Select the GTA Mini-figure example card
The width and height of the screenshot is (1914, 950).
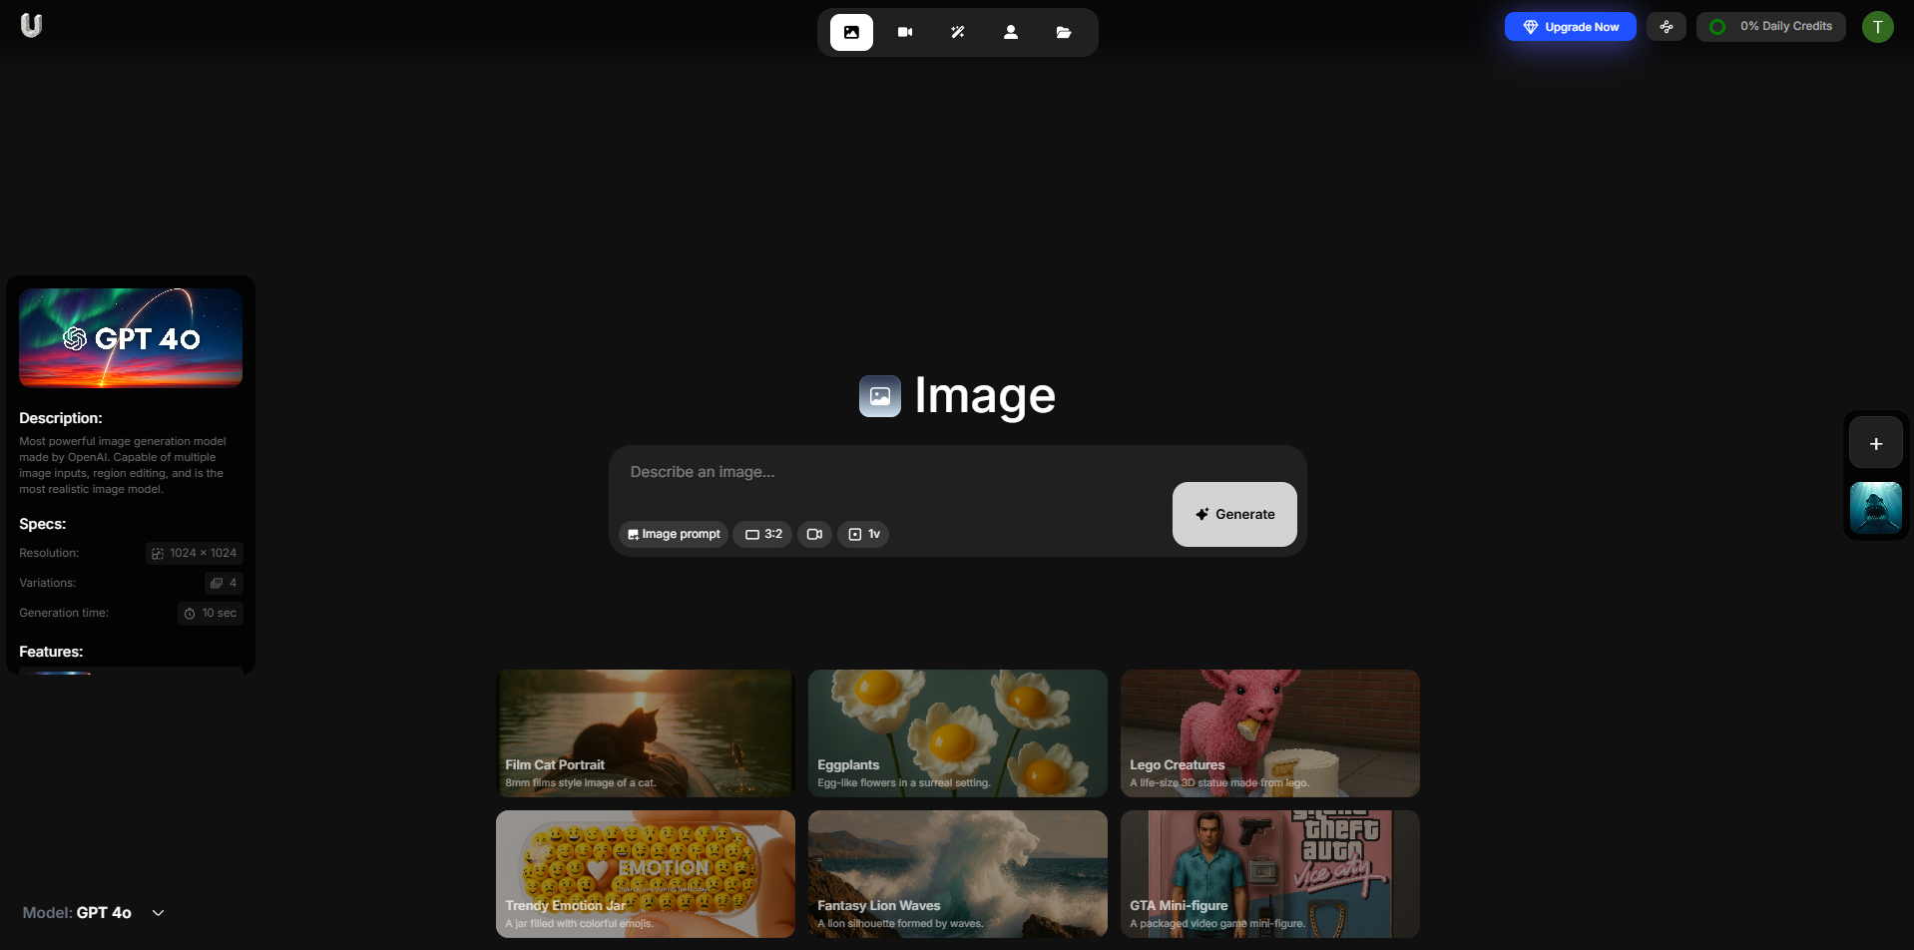click(x=1270, y=874)
